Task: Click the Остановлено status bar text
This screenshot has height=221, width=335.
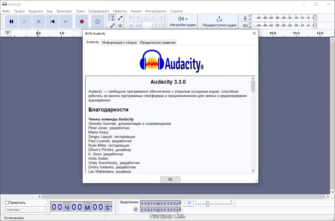Action: [14, 218]
